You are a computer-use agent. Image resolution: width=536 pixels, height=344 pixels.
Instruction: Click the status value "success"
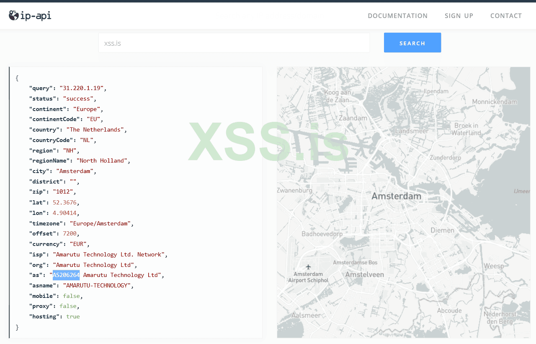[x=78, y=98]
